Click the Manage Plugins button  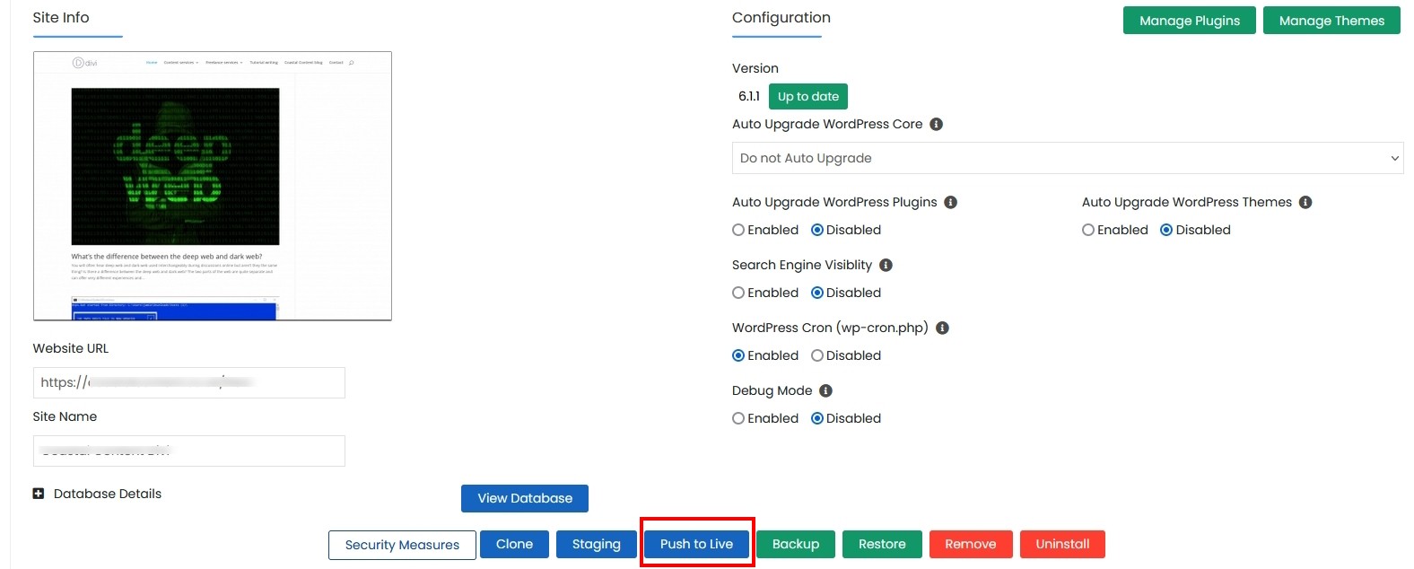[1190, 21]
